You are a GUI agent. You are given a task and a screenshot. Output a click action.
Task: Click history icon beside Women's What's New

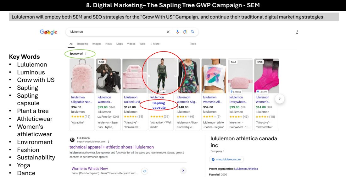tap(145, 171)
